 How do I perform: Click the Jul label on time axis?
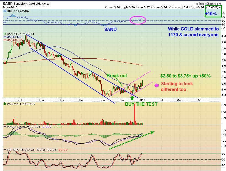coord(20,100)
